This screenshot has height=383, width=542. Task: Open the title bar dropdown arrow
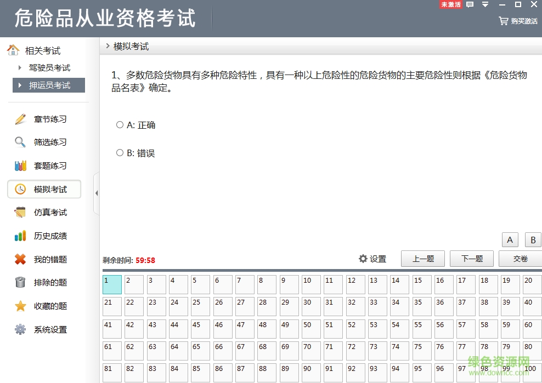(484, 5)
